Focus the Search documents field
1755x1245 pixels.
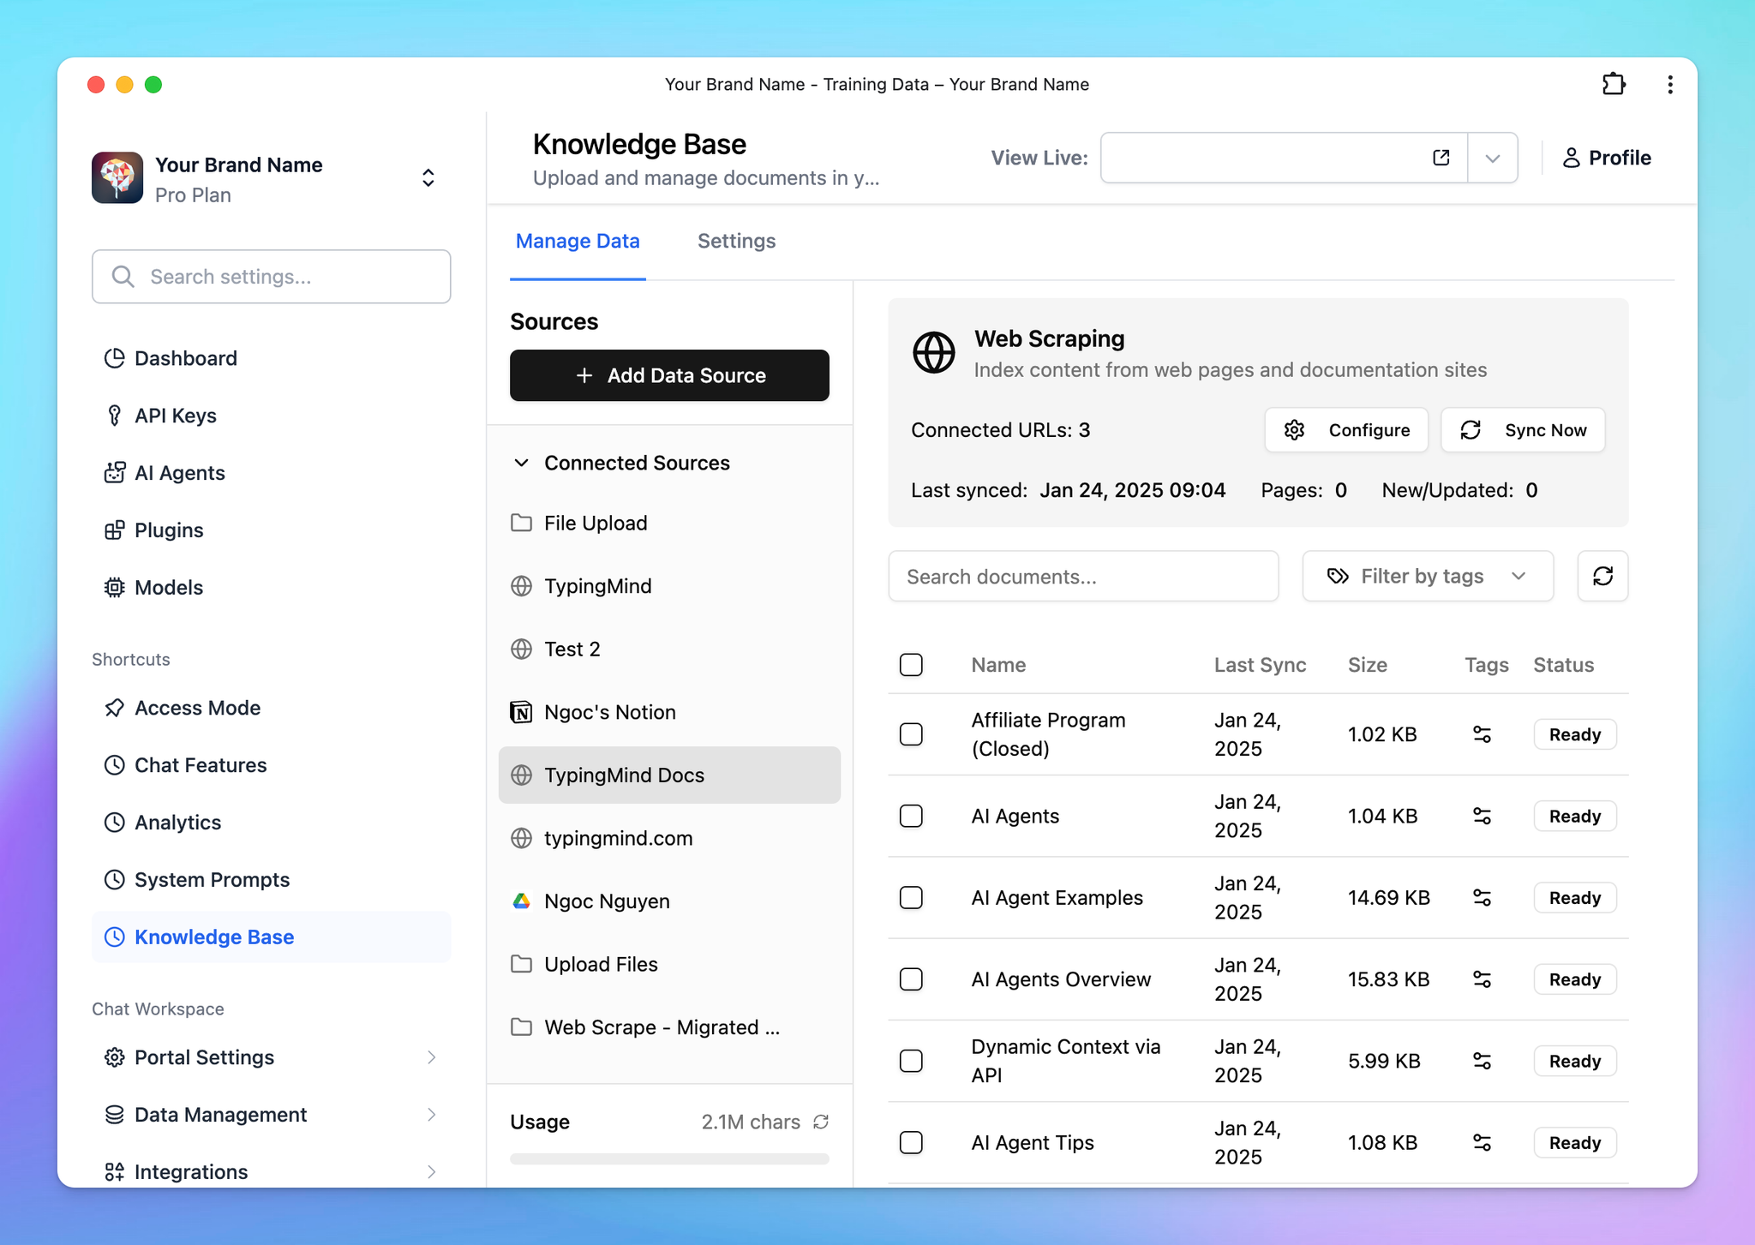[1083, 576]
